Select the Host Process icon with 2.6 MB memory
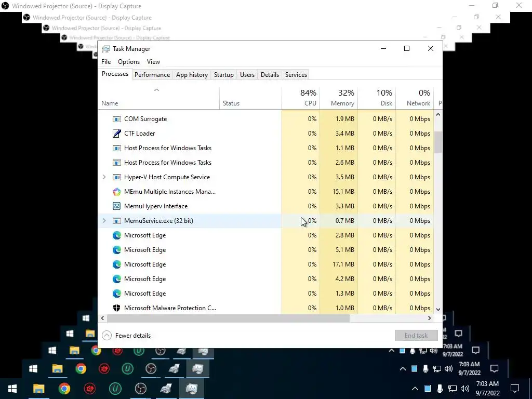This screenshot has width=532, height=399. click(117, 163)
